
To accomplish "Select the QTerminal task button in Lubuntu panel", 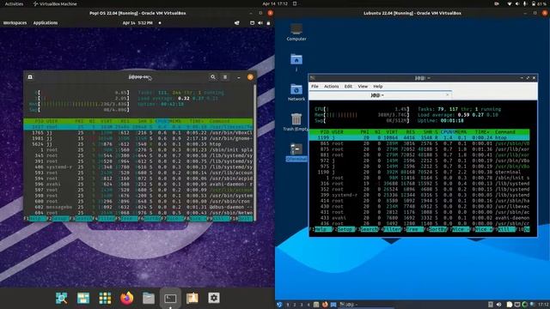I will [366, 305].
